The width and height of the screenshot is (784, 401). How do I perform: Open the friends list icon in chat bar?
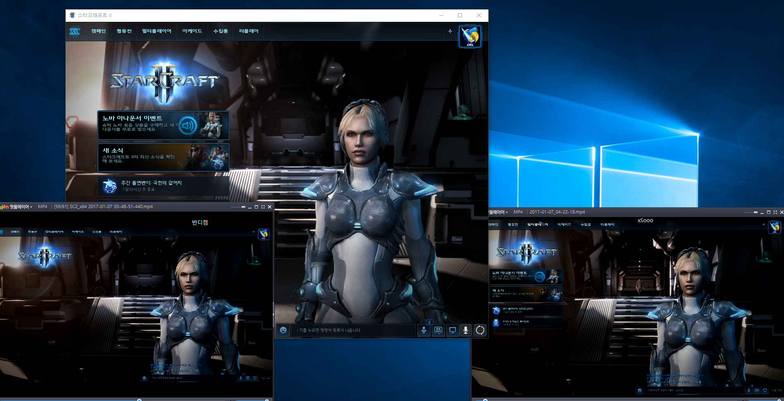(x=424, y=330)
